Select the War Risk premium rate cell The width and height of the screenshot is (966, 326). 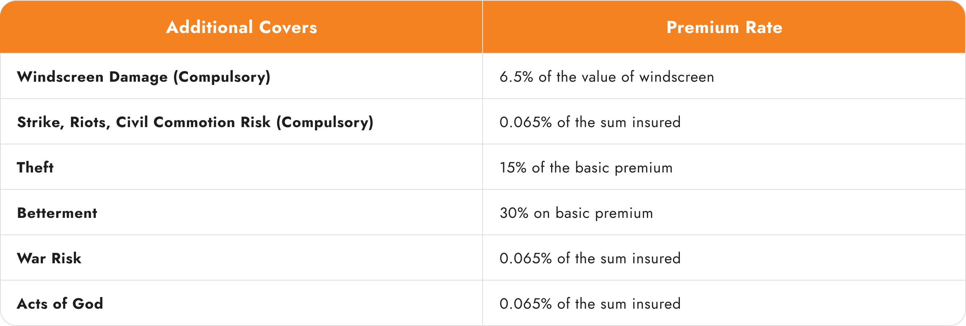point(590,258)
